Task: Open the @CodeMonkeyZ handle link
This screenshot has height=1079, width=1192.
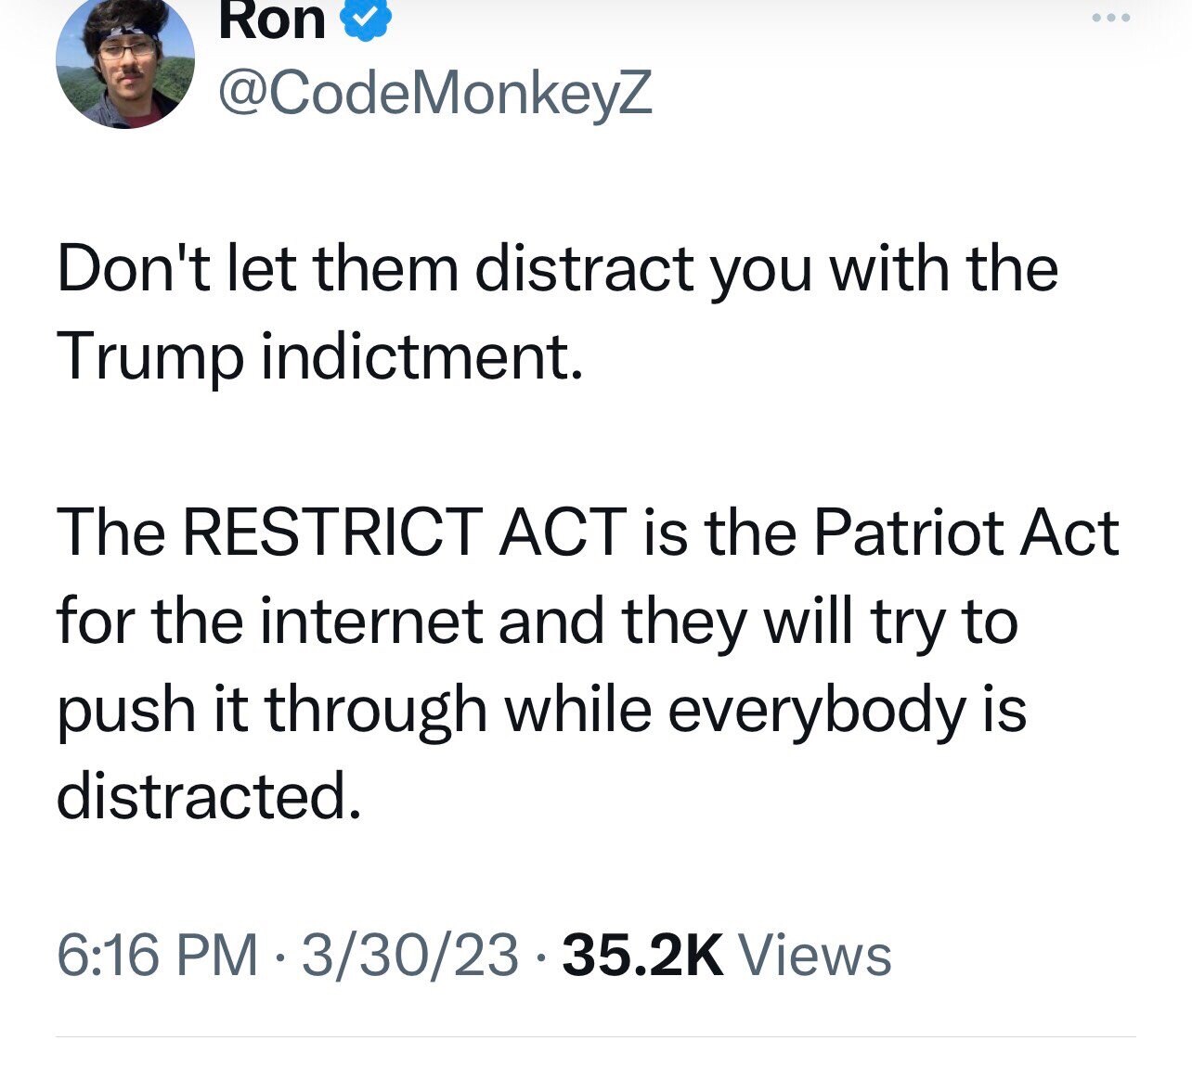Action: (x=435, y=92)
